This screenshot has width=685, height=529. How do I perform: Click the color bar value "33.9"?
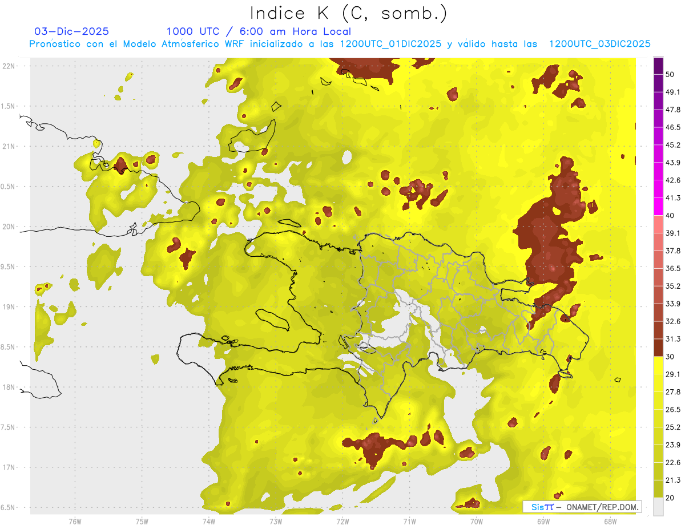coord(673,304)
